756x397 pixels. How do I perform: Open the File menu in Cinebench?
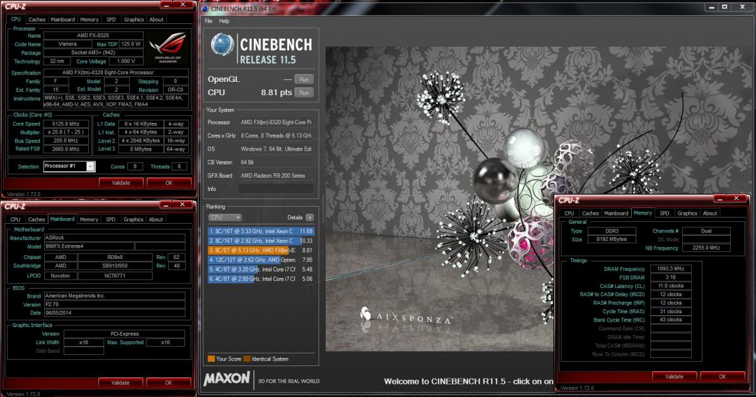[209, 21]
